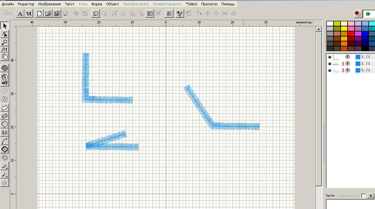The image size is (375, 209).
Task: Click the TA monogram text button
Action: click(x=29, y=14)
